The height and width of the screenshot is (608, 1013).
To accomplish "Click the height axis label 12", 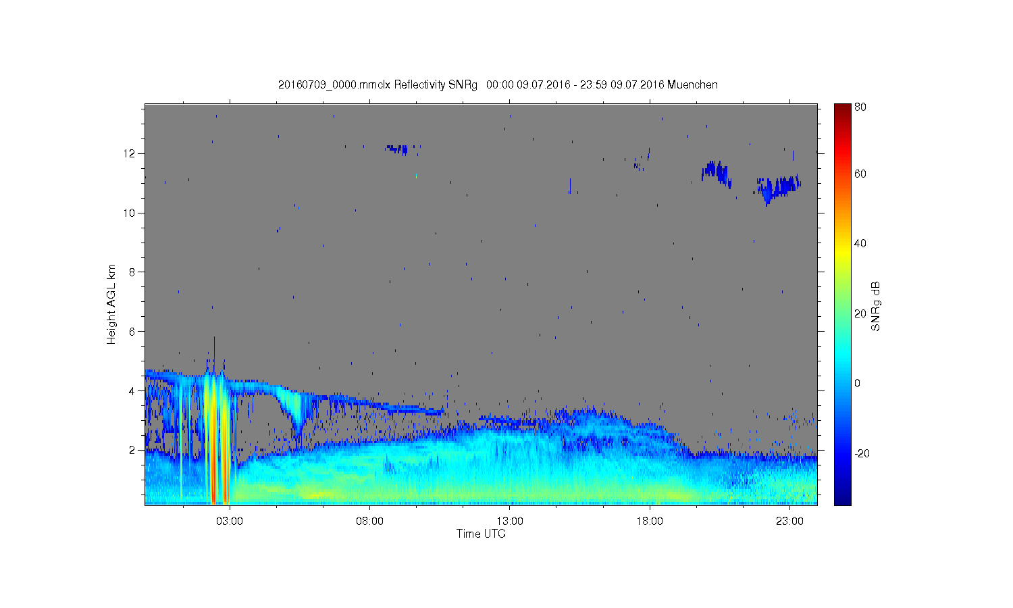I will pos(130,153).
